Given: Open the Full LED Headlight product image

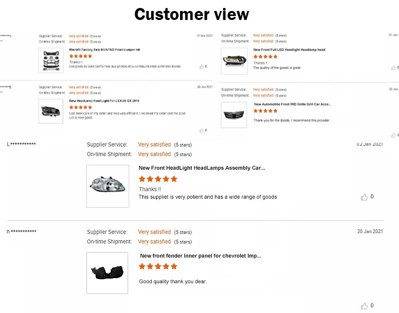Looking at the screenshot, I should [234, 61].
